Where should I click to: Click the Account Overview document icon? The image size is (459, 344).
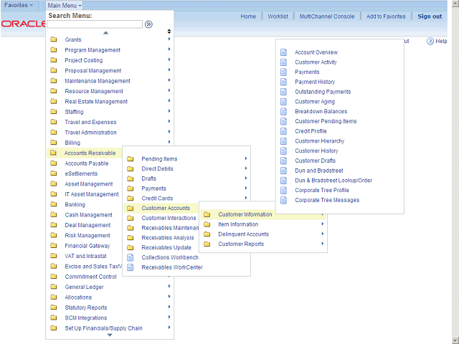pyautogui.click(x=283, y=52)
